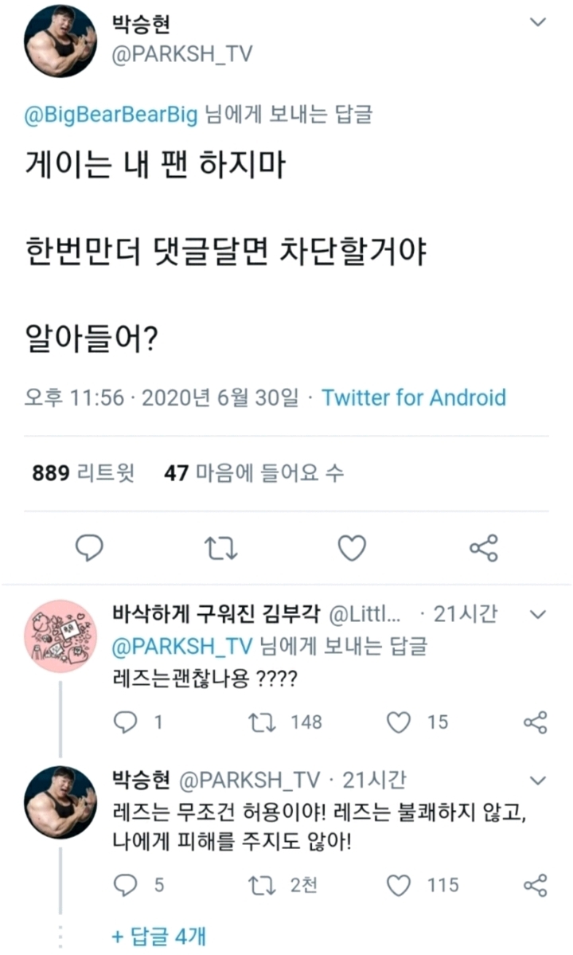Like the reply with 115 likes

click(399, 885)
